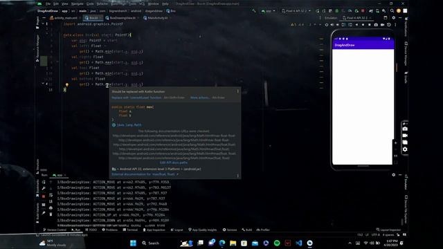Click the java.lang.Math link in popup
Viewport: 443px width, 249px height.
[x=129, y=124]
